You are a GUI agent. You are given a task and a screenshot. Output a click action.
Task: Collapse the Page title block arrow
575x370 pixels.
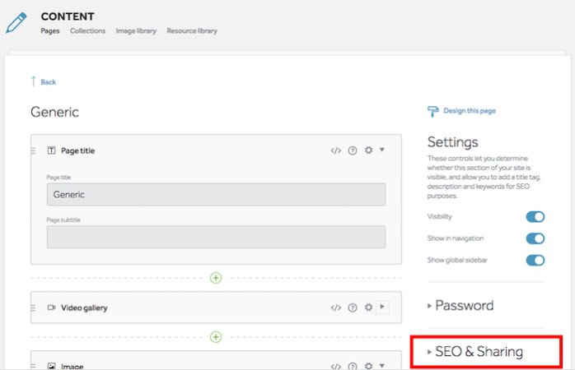coord(381,150)
